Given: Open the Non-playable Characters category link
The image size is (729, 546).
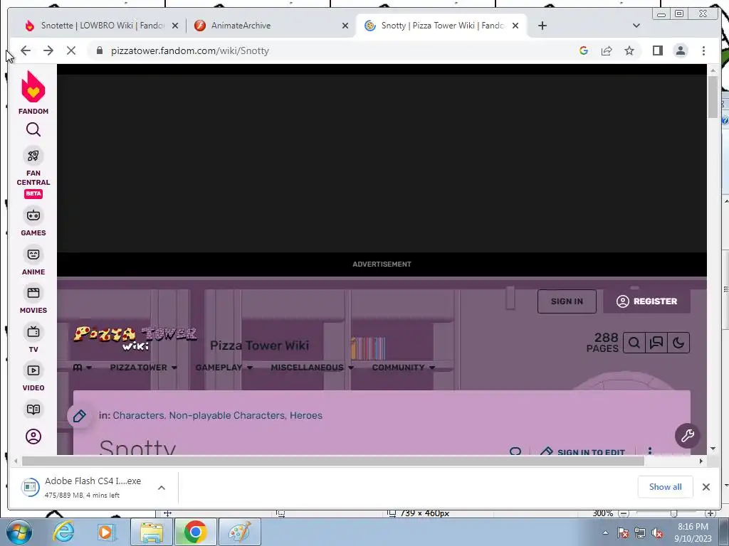Looking at the screenshot, I should (x=227, y=415).
